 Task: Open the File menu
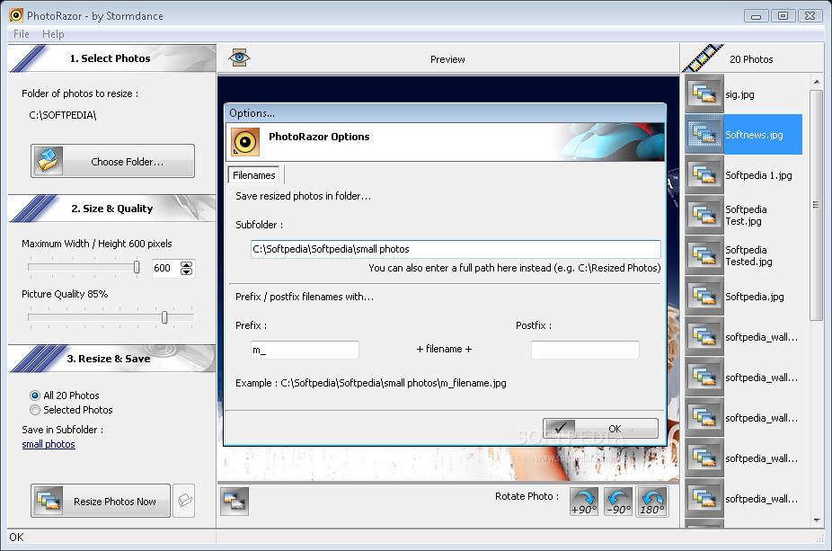[22, 34]
